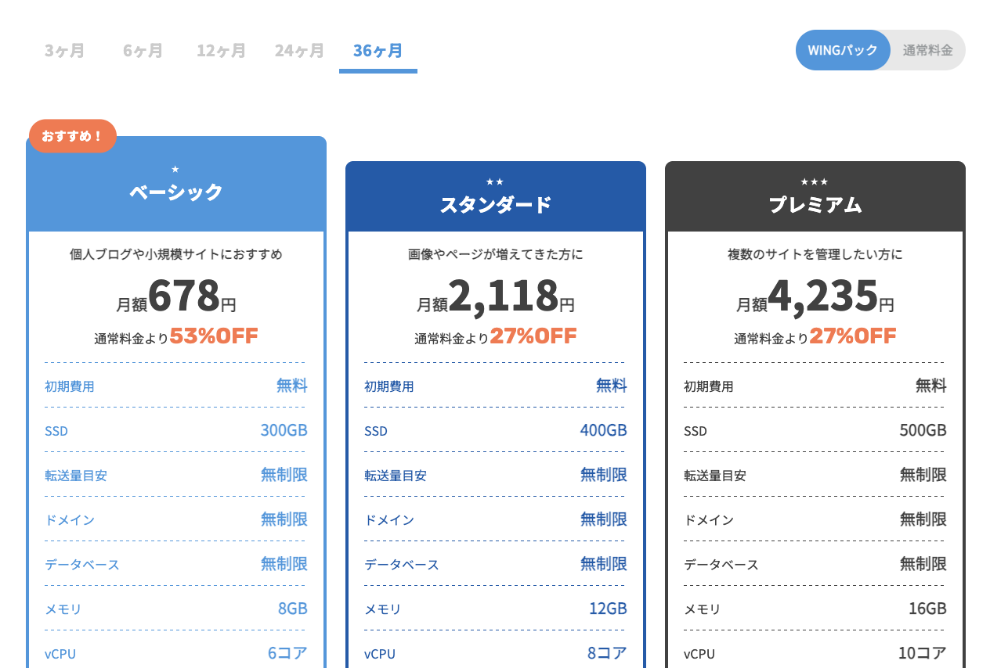Image resolution: width=990 pixels, height=668 pixels.
Task: Click the active 36ヶ月 tab
Action: pyautogui.click(x=378, y=51)
